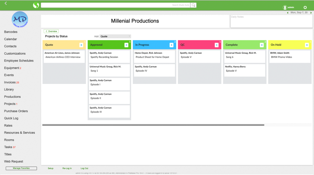Open Calendar in the sidebar

tap(10, 39)
